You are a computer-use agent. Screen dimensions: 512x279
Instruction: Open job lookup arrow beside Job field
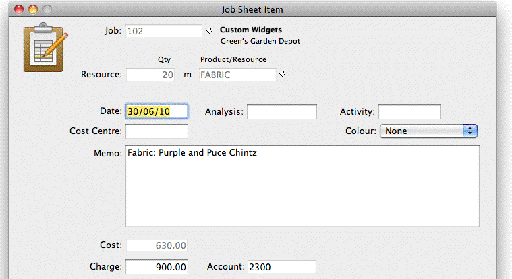coord(209,31)
